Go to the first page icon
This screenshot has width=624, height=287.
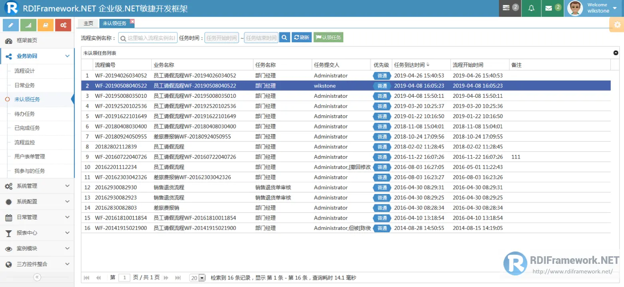87,278
